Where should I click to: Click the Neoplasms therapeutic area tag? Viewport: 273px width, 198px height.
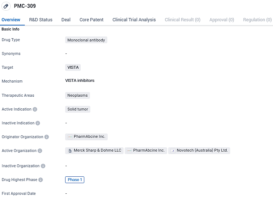78,95
